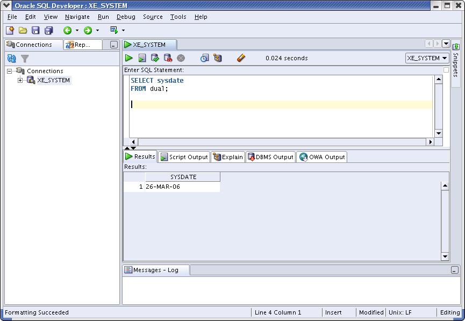
Task: Open SQL Worksheet connection dropdown arrow
Action: click(x=123, y=30)
